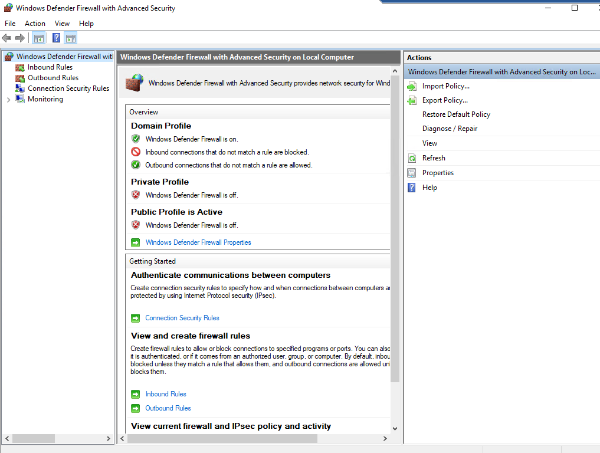Toggle the Show/Hide Action Pane toolbar control
The image size is (600, 453).
pyautogui.click(x=71, y=37)
